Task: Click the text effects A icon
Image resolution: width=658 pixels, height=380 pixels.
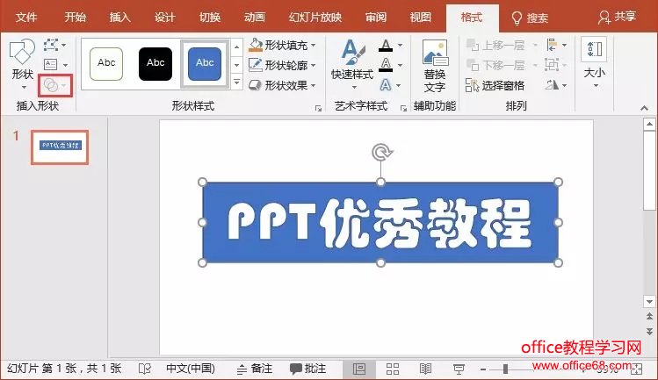Action: [x=386, y=85]
